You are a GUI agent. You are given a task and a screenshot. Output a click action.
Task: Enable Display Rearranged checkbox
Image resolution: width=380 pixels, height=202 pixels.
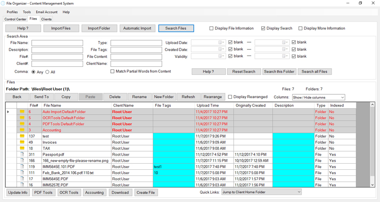point(230,97)
